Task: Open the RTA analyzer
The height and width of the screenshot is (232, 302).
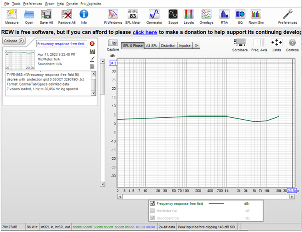Action: click(x=224, y=14)
